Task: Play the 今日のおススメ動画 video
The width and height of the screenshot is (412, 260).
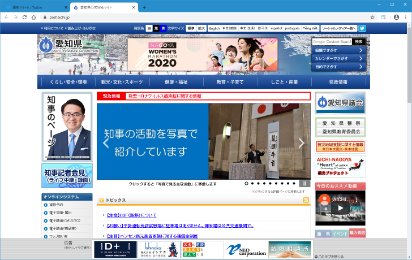Action: tap(340, 208)
